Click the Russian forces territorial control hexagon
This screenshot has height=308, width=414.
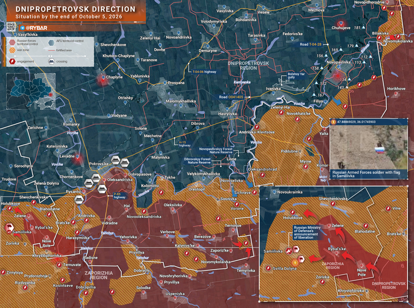point(12,42)
